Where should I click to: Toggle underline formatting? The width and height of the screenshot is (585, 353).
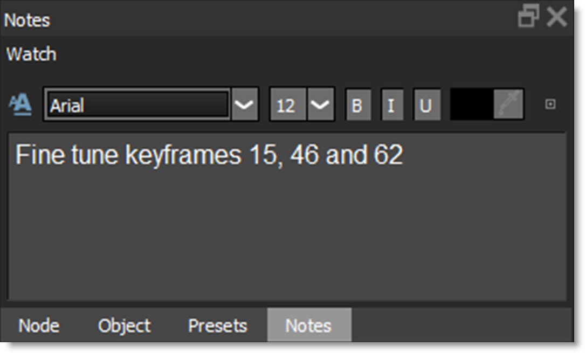coord(426,105)
